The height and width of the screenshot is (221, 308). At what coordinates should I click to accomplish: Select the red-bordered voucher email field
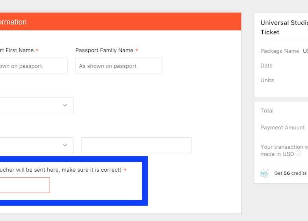(24, 185)
